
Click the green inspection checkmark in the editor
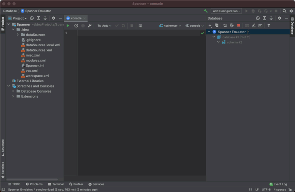(x=202, y=33)
